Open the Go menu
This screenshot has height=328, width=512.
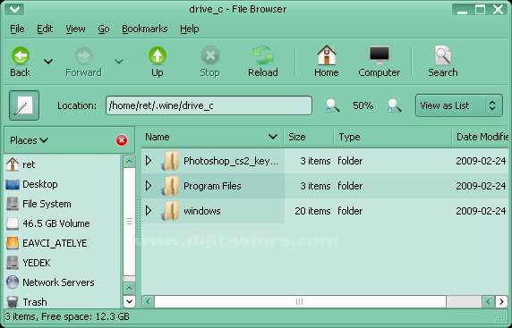point(104,29)
